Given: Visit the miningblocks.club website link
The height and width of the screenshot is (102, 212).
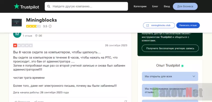Looking at the screenshot, I should point(159,25).
